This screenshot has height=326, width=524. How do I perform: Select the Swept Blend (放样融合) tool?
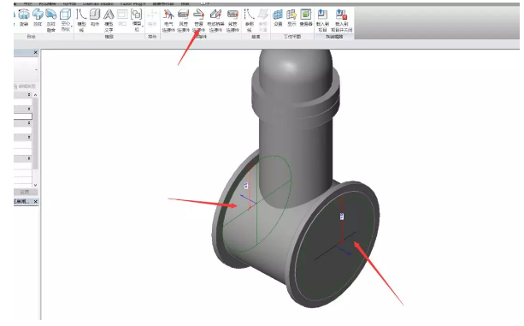(50, 21)
